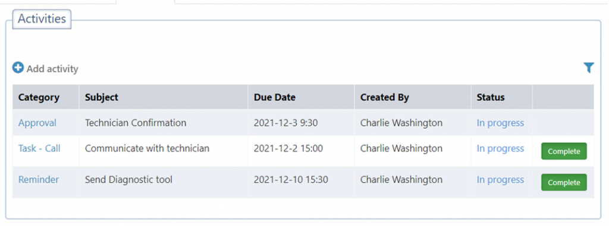Image resolution: width=609 pixels, height=226 pixels.
Task: Click In progress status for Reminder row
Action: click(500, 180)
